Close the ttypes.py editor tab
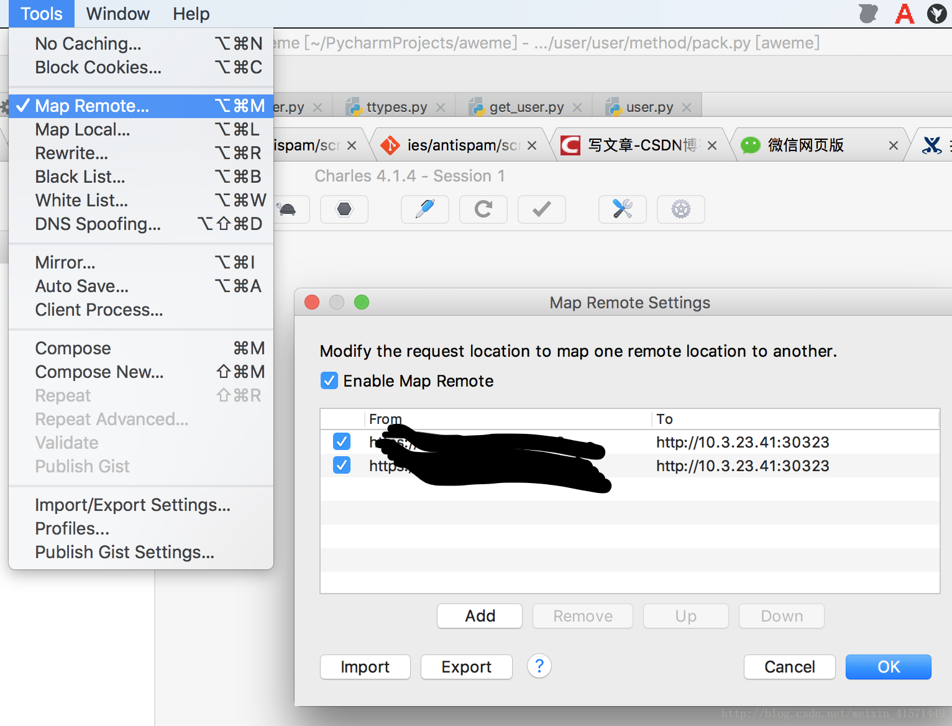The height and width of the screenshot is (726, 952). 441,108
